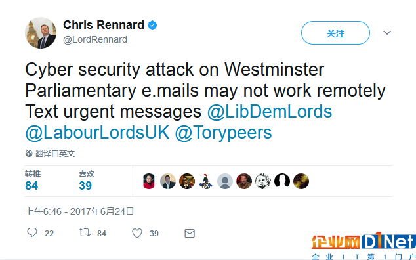Open the @LibDemLords mention link
The image size is (416, 260).
[269, 111]
